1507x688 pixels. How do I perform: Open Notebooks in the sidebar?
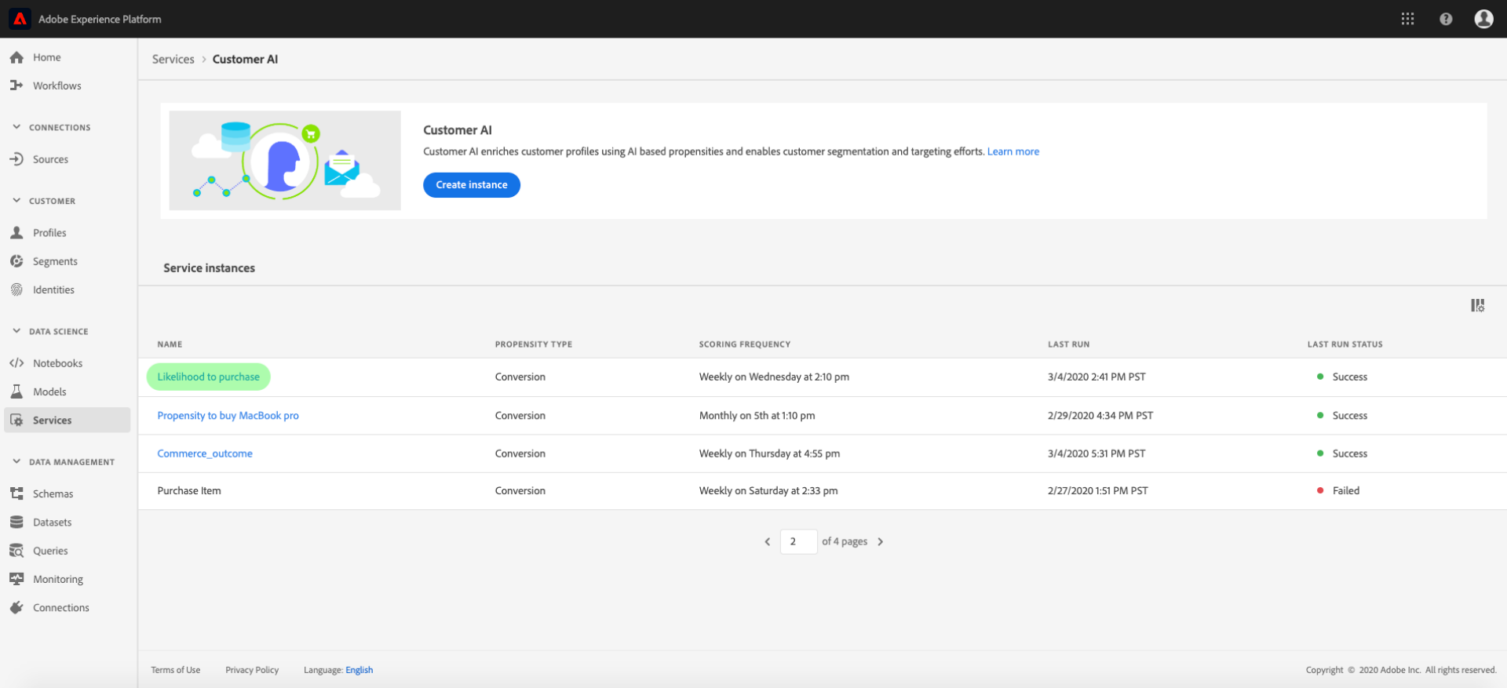(x=57, y=363)
